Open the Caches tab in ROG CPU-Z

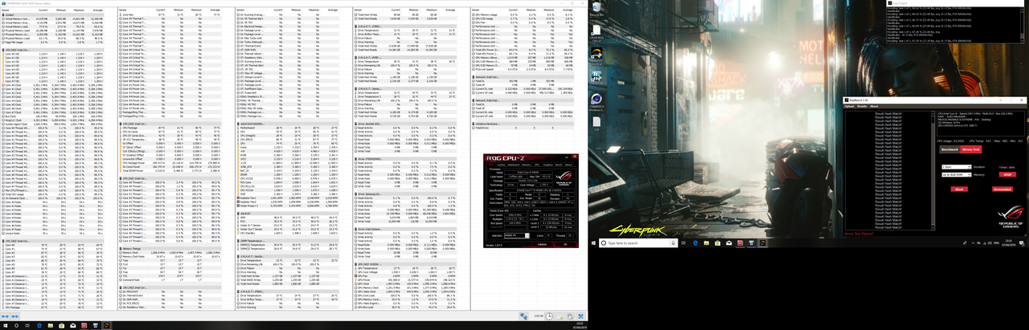click(x=501, y=165)
